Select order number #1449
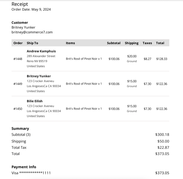This screenshot has width=183, height=179. coord(18,84)
